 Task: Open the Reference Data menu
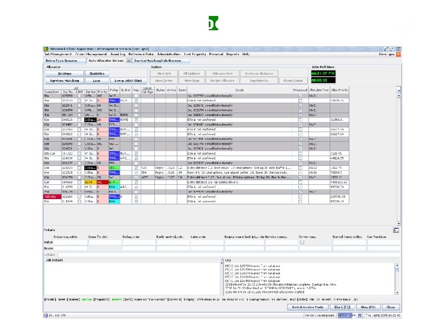pyautogui.click(x=141, y=54)
